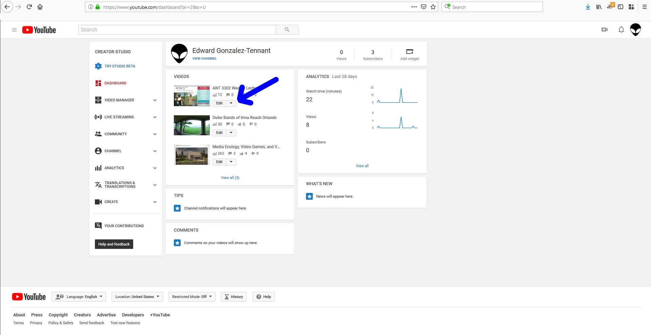Open the Language: English dropdown
The image size is (651, 335).
coord(79,297)
